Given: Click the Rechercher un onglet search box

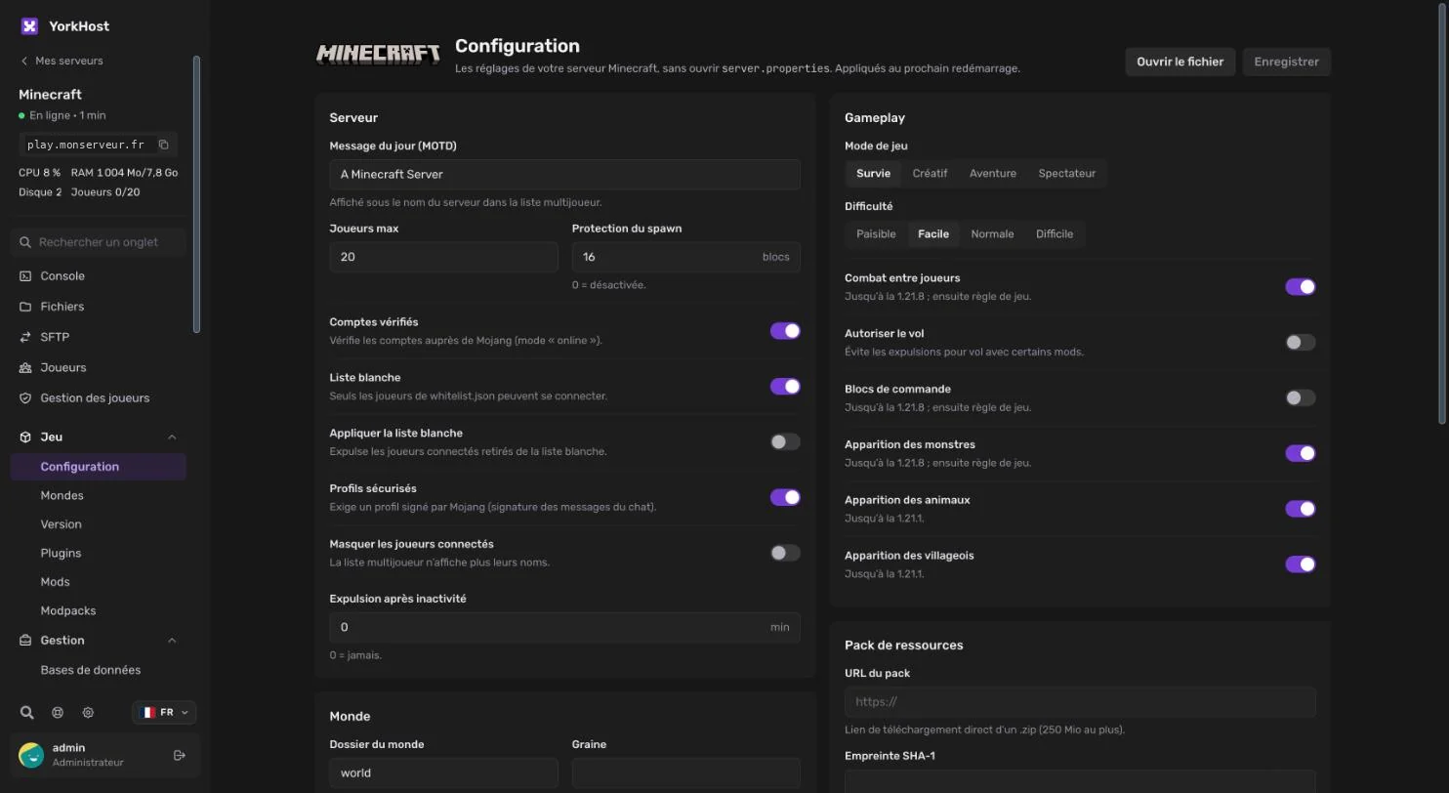Looking at the screenshot, I should 98,242.
